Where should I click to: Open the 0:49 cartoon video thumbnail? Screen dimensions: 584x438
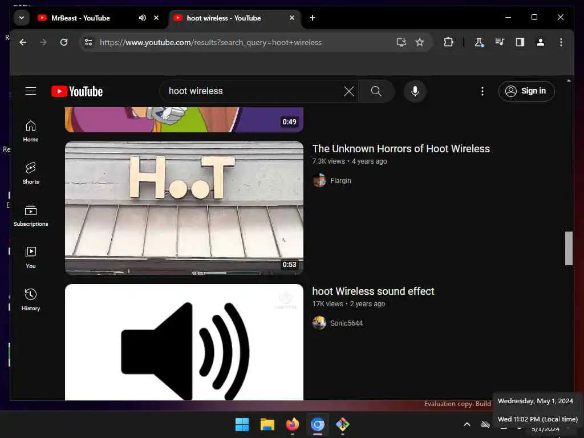(184, 120)
